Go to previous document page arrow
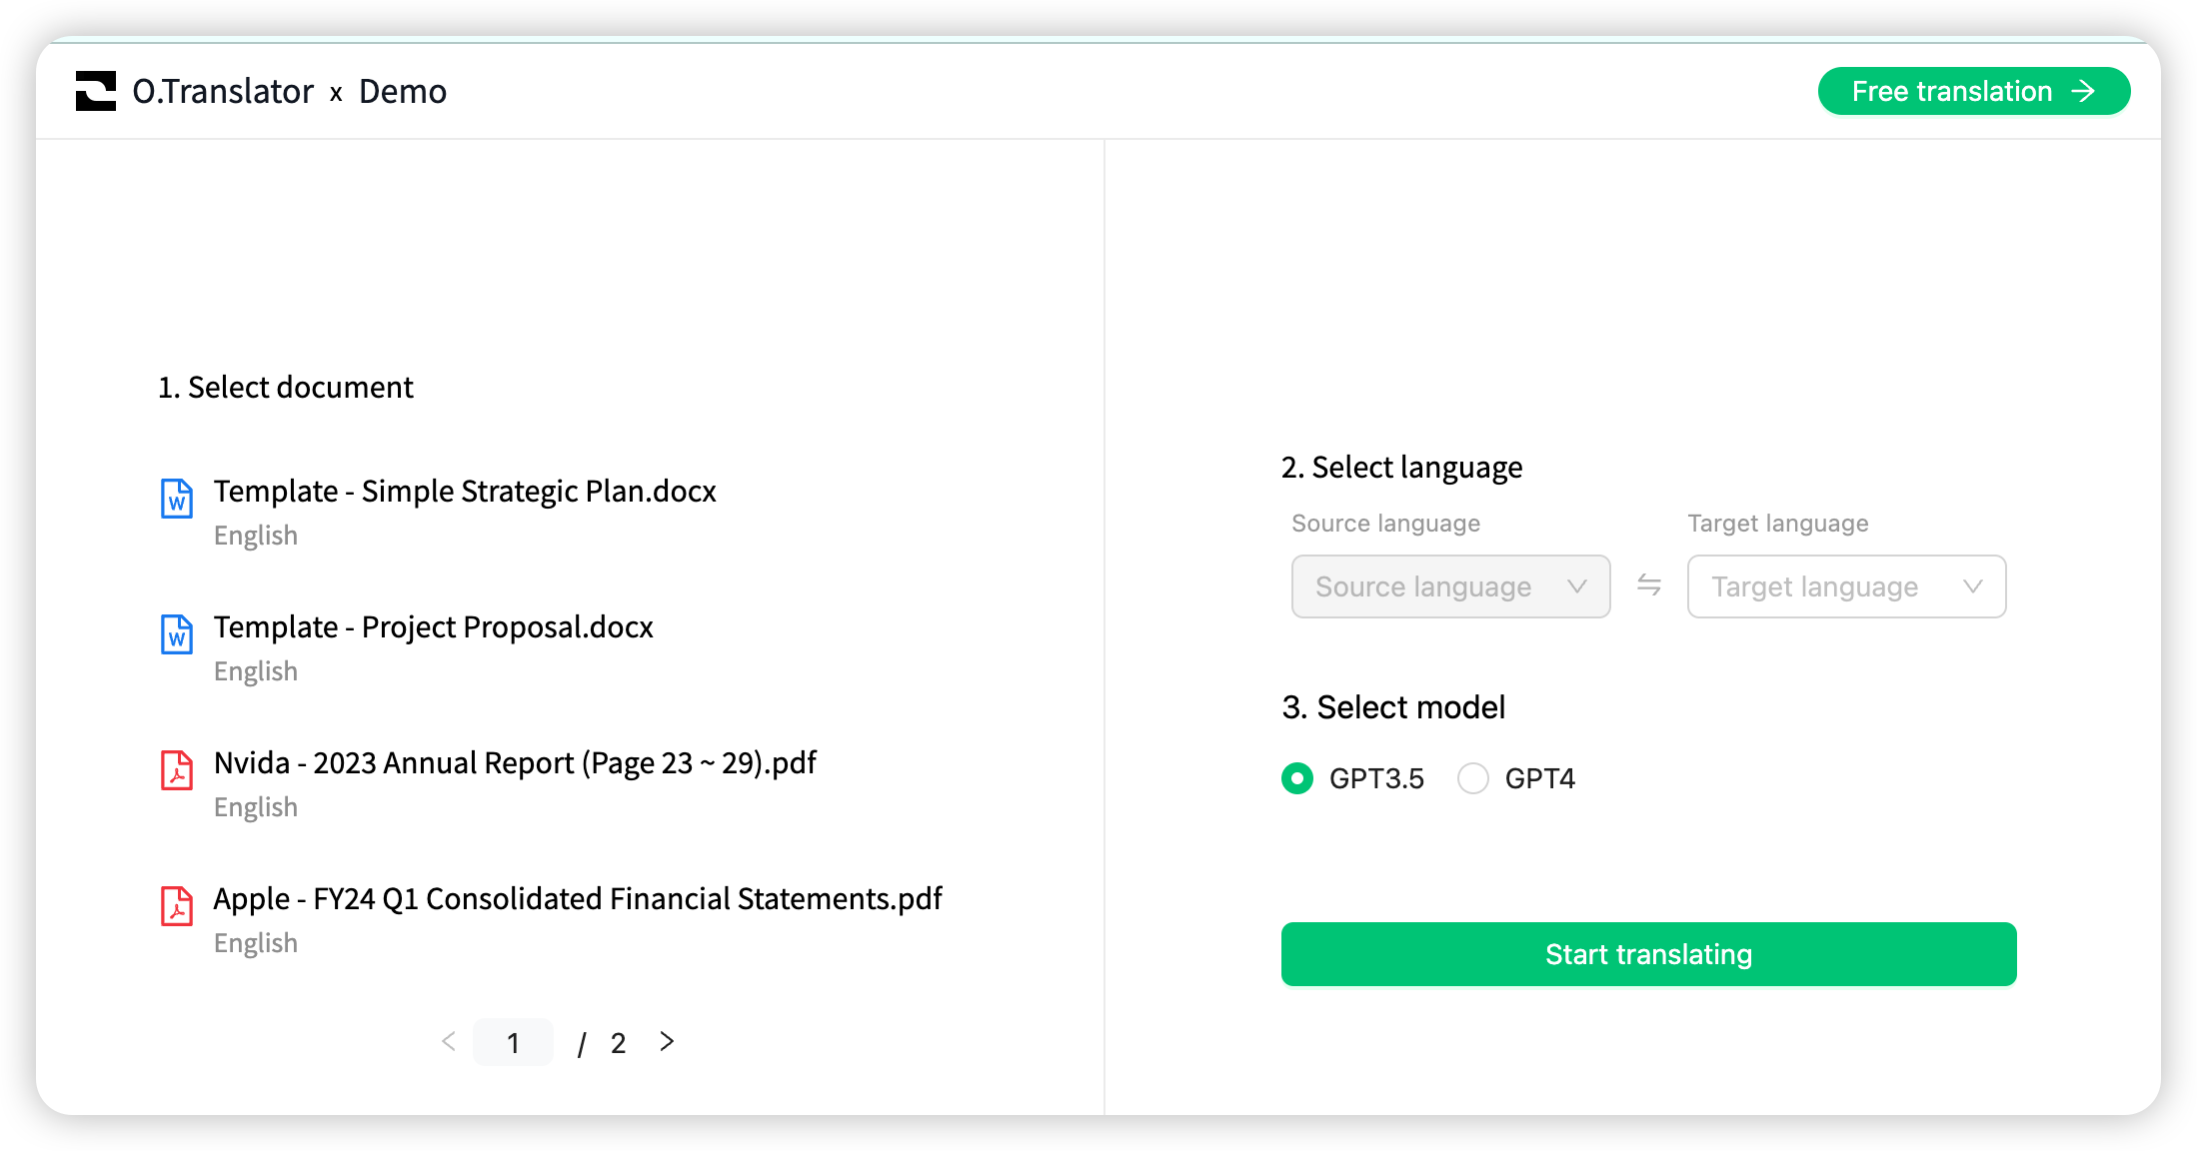 point(449,1042)
